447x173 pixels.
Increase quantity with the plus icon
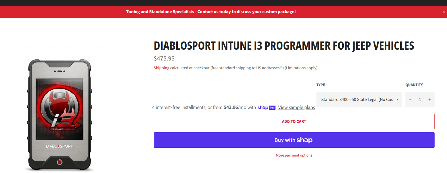coord(430,100)
